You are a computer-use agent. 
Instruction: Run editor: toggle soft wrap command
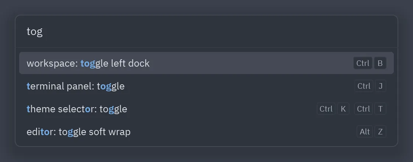point(206,132)
